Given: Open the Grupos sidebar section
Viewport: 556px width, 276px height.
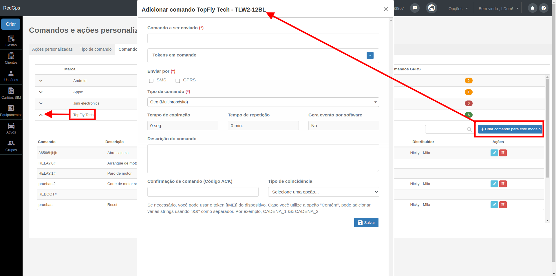Looking at the screenshot, I should click(11, 146).
